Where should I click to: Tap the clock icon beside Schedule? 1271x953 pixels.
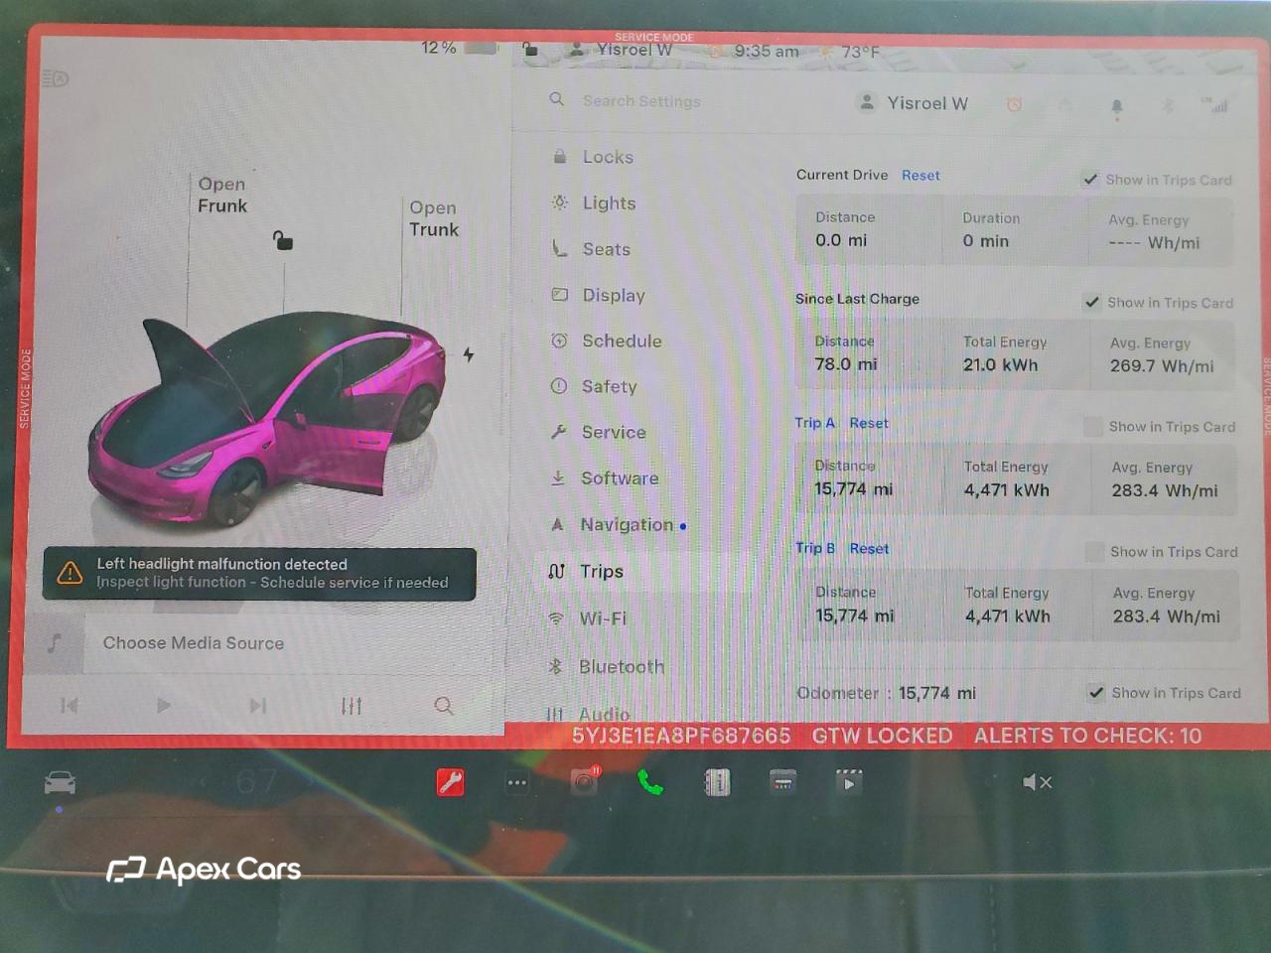pos(559,340)
